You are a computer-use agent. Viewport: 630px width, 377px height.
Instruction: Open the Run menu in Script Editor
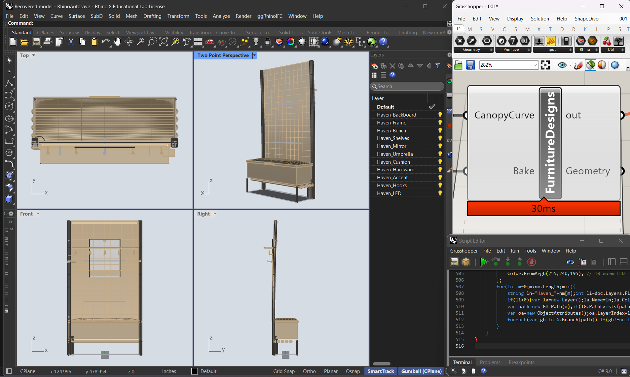[x=515, y=251]
